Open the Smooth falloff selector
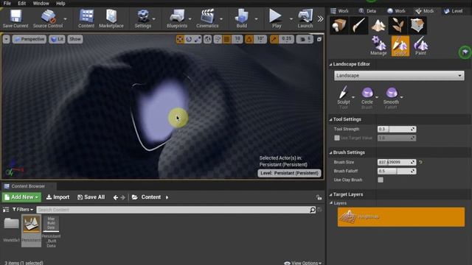The width and height of the screenshot is (472, 265). [x=392, y=97]
